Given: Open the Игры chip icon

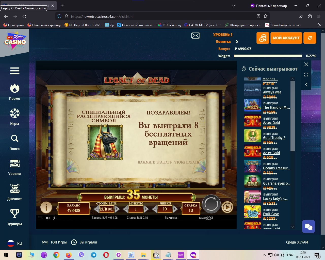Looking at the screenshot, I should (x=15, y=113).
